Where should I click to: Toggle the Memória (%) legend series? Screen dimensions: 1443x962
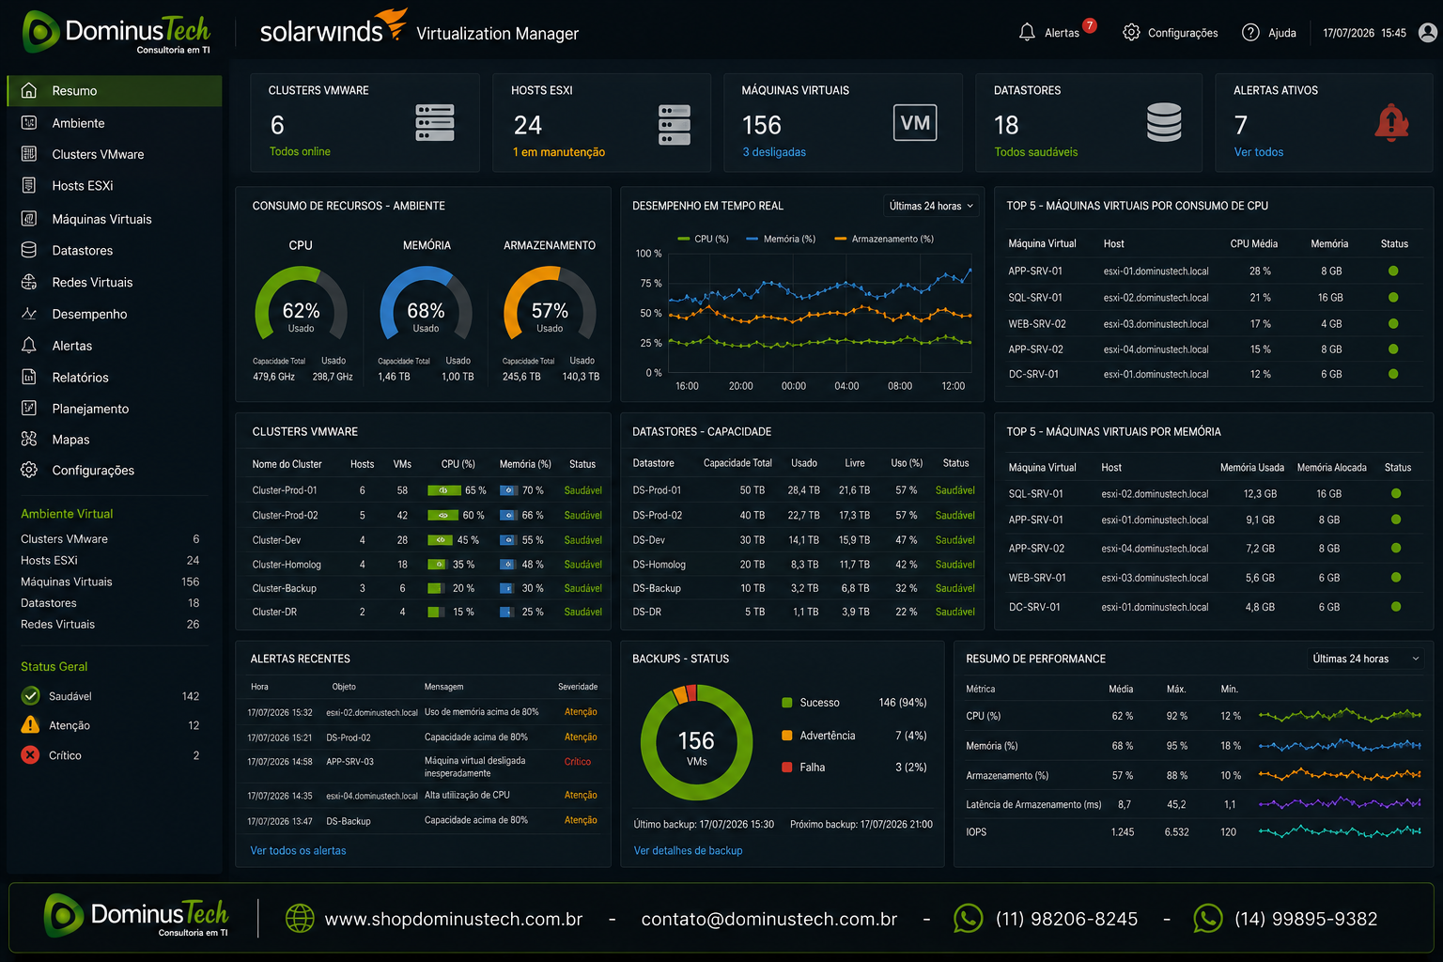781,239
